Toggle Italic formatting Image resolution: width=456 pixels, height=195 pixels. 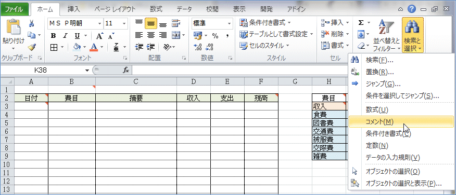(65, 36)
